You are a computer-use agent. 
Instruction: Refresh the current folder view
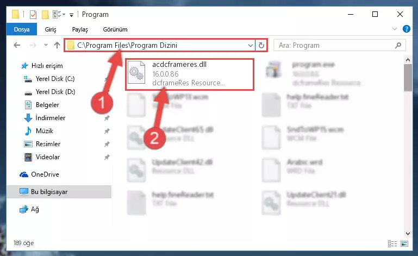[261, 45]
